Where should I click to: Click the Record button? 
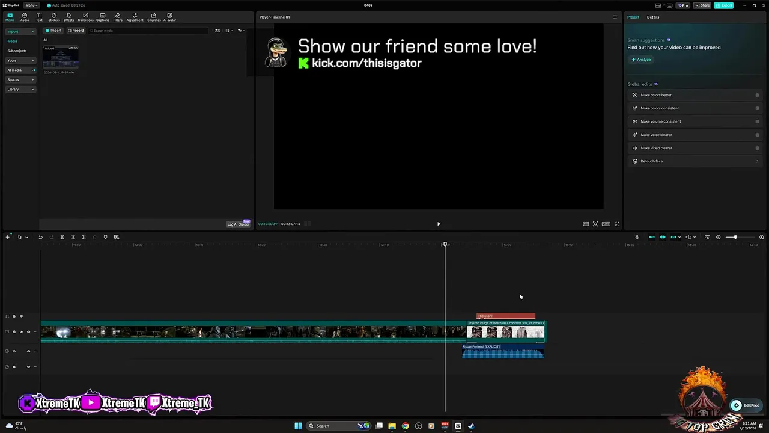[x=76, y=31]
